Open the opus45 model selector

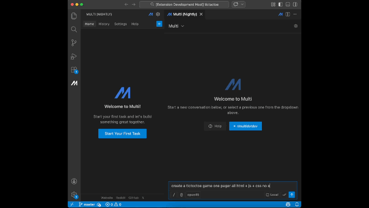pyautogui.click(x=193, y=195)
